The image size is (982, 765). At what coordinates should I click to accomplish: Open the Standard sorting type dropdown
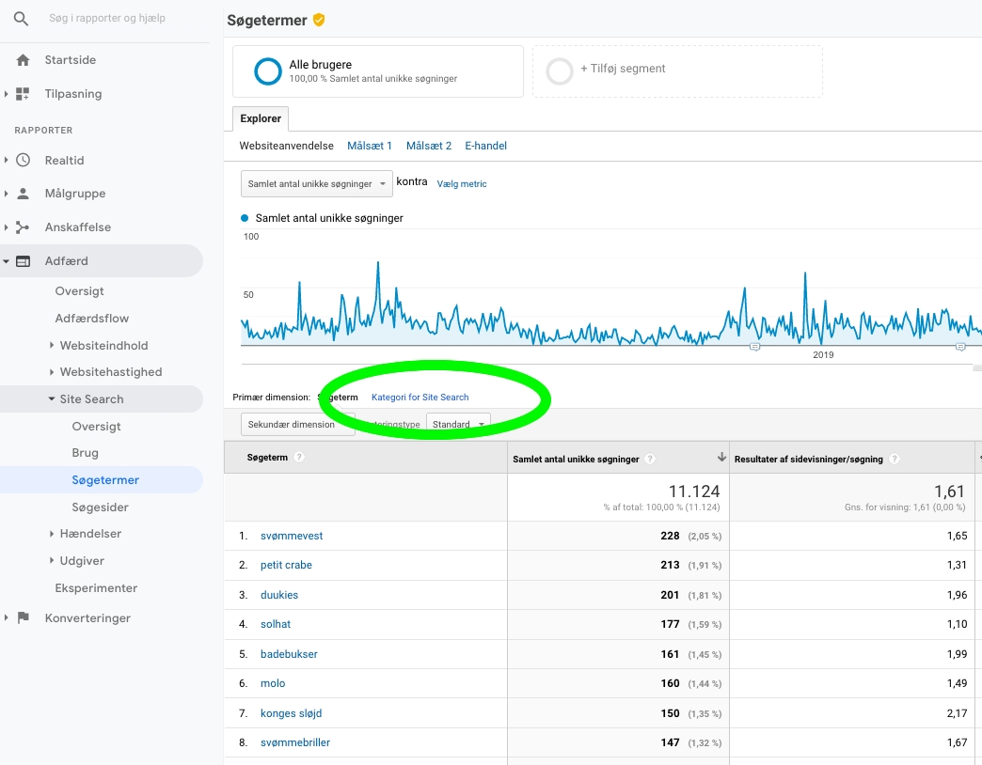458,424
